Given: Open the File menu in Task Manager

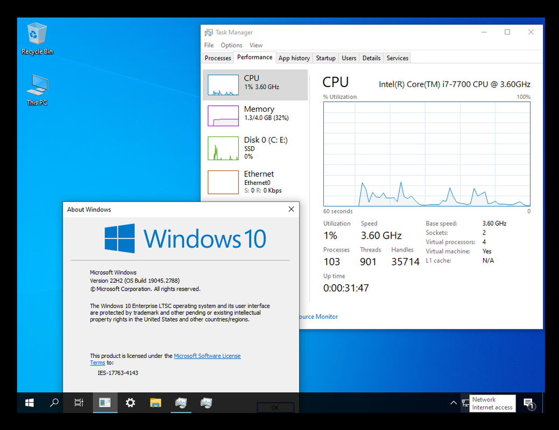Looking at the screenshot, I should [x=209, y=45].
